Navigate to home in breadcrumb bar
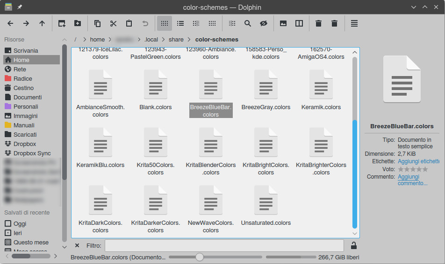This screenshot has height=264, width=445. [x=97, y=40]
